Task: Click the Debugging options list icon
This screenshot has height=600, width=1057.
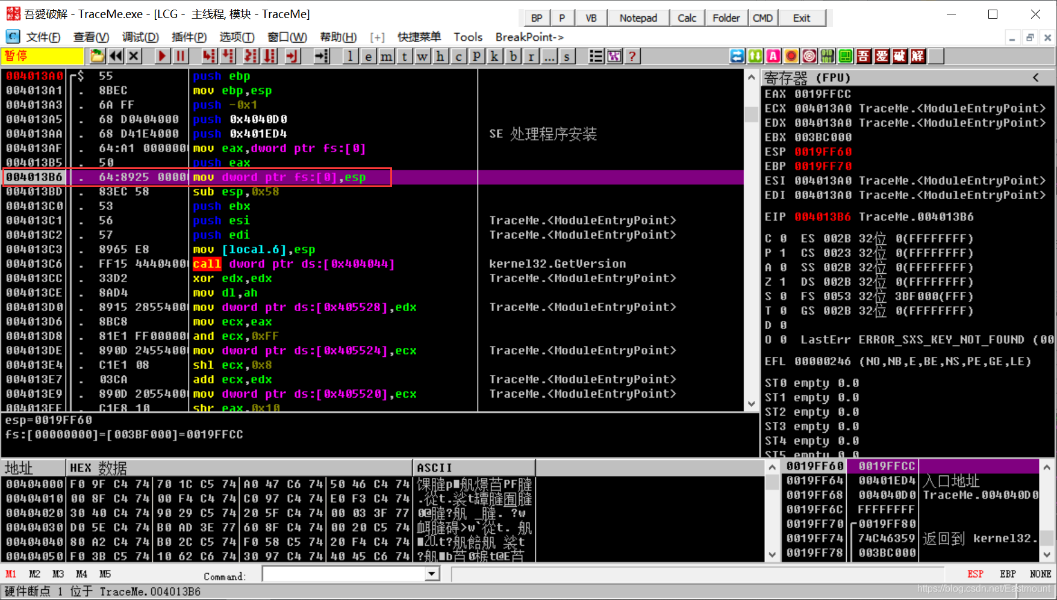Action: [596, 57]
